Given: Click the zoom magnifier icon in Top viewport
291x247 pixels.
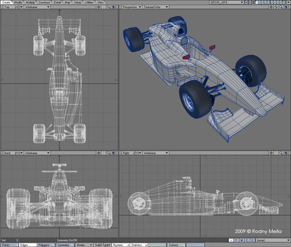Looking at the screenshot, I should click(x=108, y=7).
